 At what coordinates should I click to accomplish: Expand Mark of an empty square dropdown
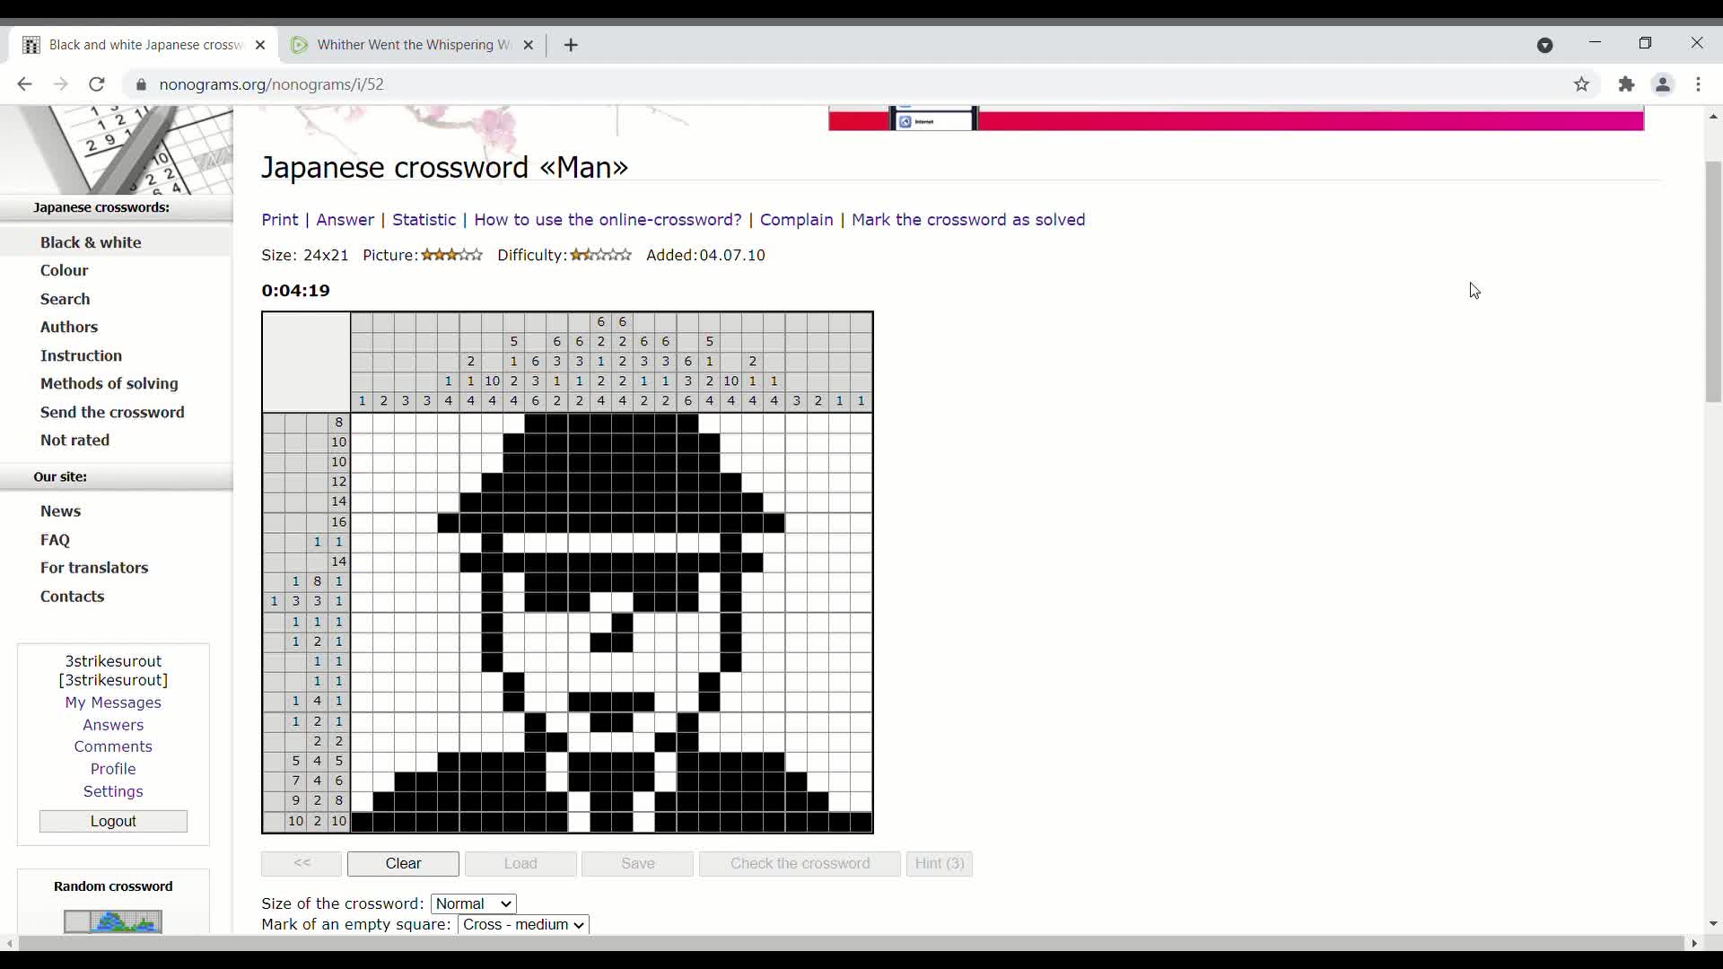[x=523, y=924]
